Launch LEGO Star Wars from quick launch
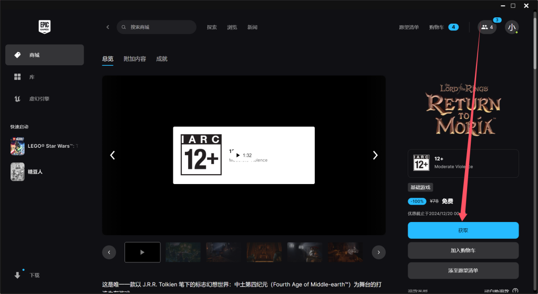This screenshot has height=294, width=538. (45, 146)
